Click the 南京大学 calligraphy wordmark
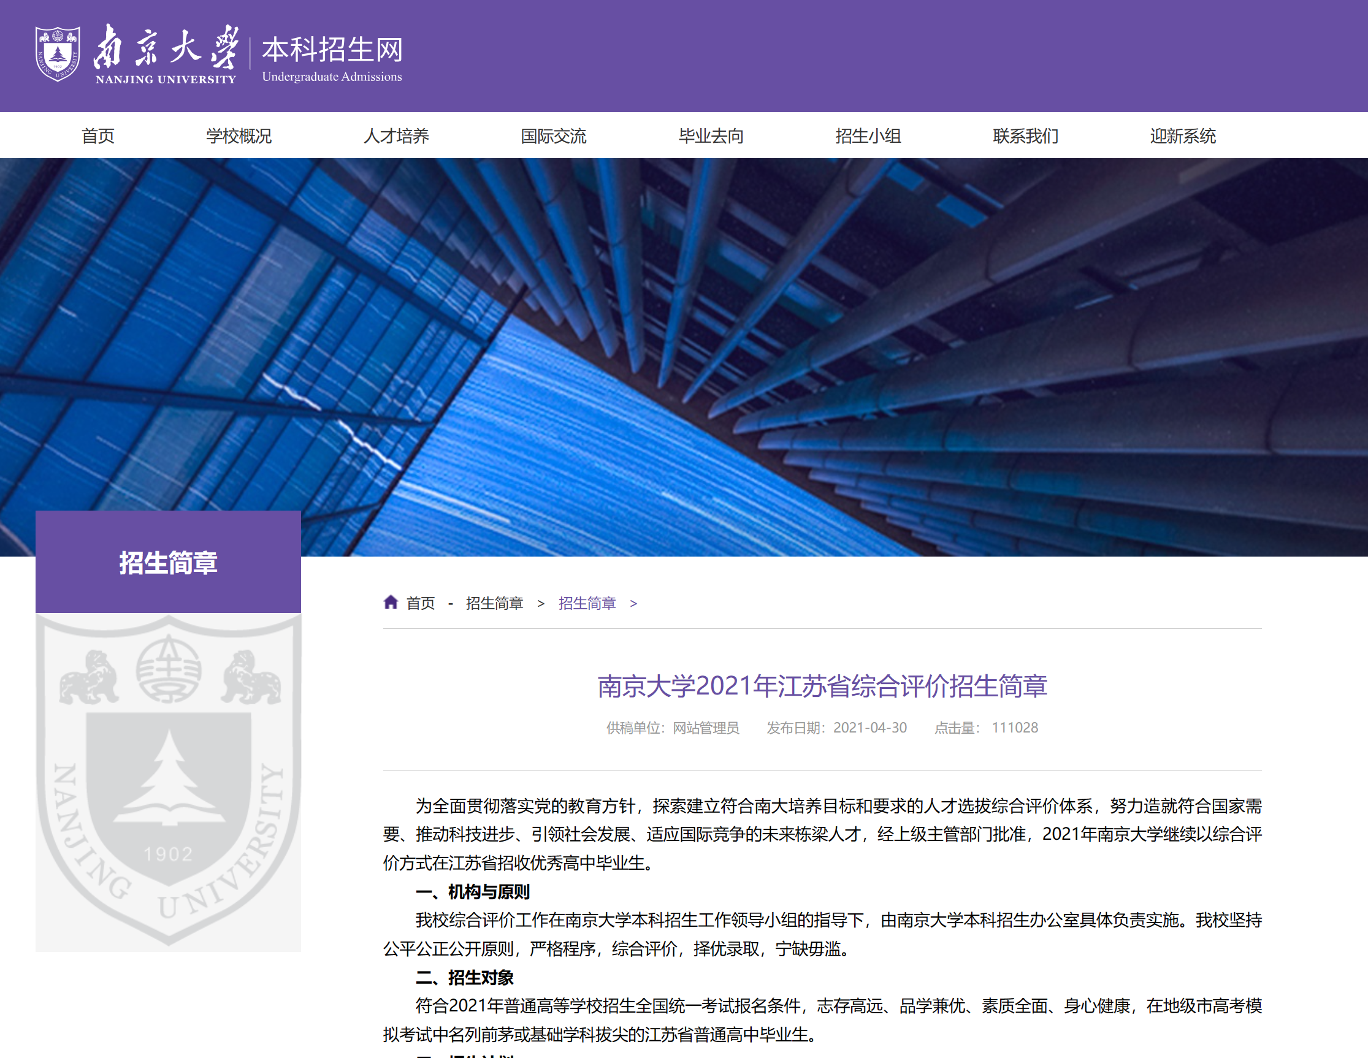The height and width of the screenshot is (1058, 1368). pyautogui.click(x=166, y=47)
